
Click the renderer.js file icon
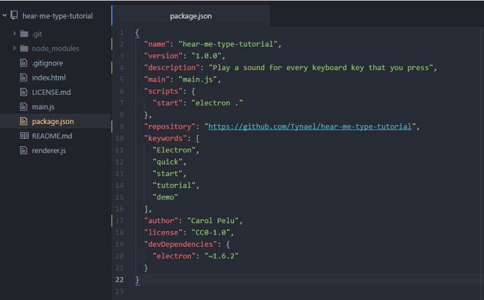point(24,151)
